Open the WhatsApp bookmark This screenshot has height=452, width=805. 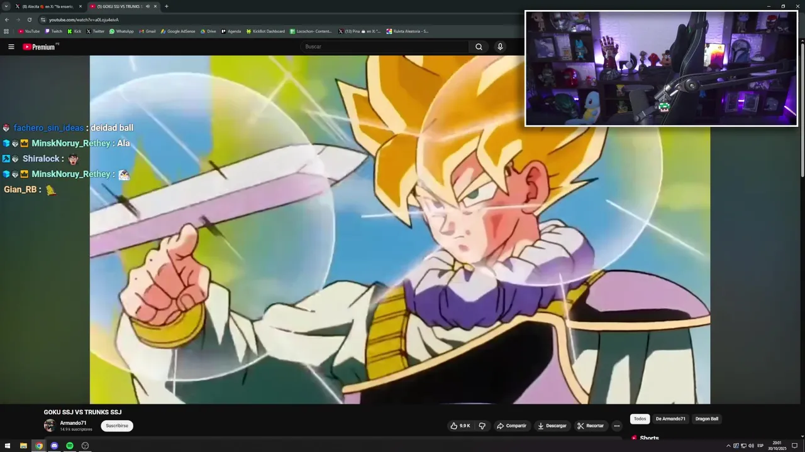tap(121, 31)
